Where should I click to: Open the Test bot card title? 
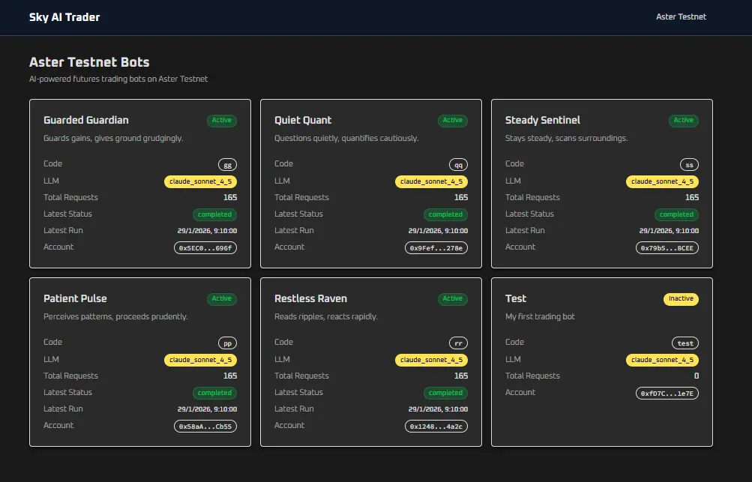tap(516, 298)
